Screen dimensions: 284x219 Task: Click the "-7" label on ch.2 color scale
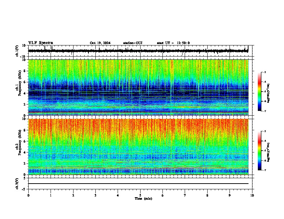[x=265, y=170]
